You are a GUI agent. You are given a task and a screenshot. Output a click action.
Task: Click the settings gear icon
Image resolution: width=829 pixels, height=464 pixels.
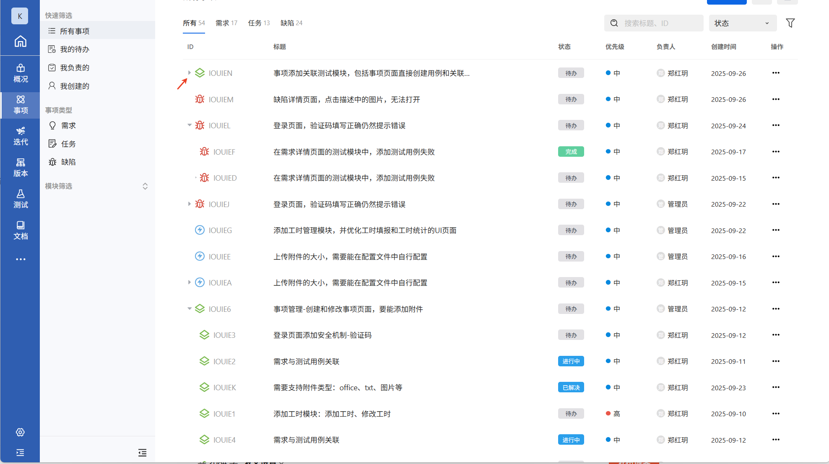click(x=20, y=432)
